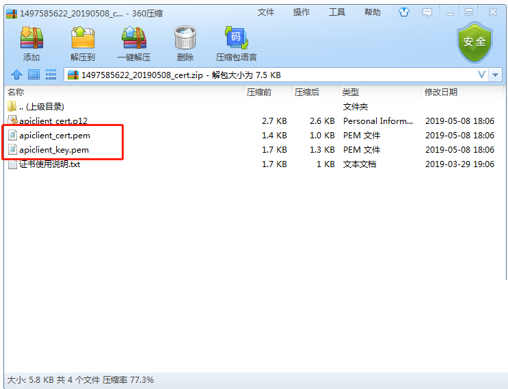
Task: Sort by 名称 column header
Action: click(16, 92)
